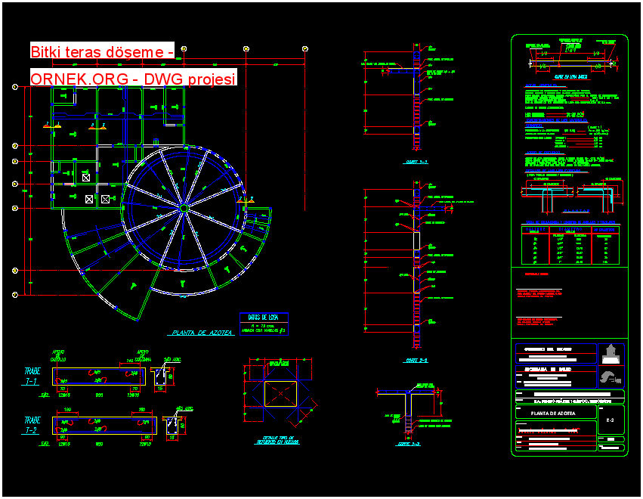The image size is (643, 499).
Task: Switch to the PLANTA DE AZOTEA title block entry
Action: (552, 414)
